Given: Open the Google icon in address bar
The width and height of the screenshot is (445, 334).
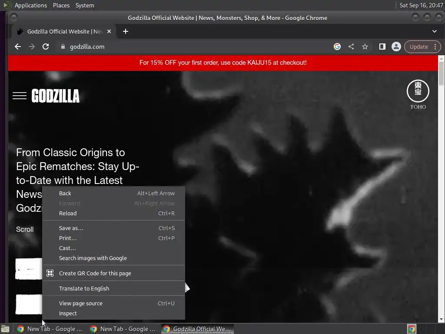Looking at the screenshot, I should [337, 47].
